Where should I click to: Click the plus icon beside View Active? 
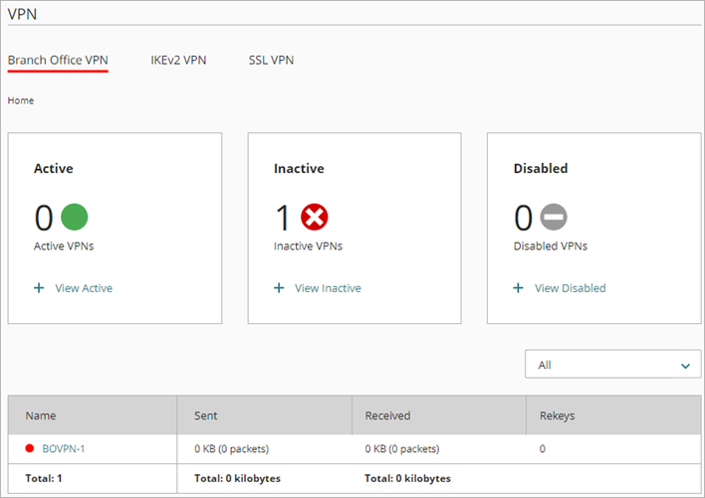click(x=39, y=288)
